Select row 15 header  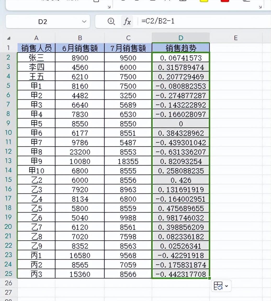pyautogui.click(x=8, y=179)
